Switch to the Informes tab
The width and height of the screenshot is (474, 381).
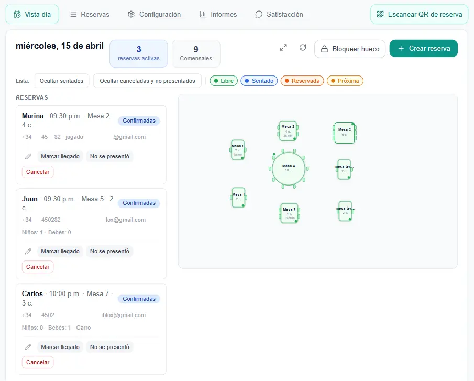click(218, 15)
